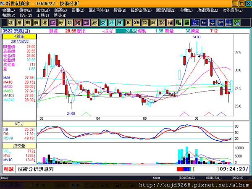Click the 加 toolbar button
The width and height of the screenshot is (252, 189).
11,23
